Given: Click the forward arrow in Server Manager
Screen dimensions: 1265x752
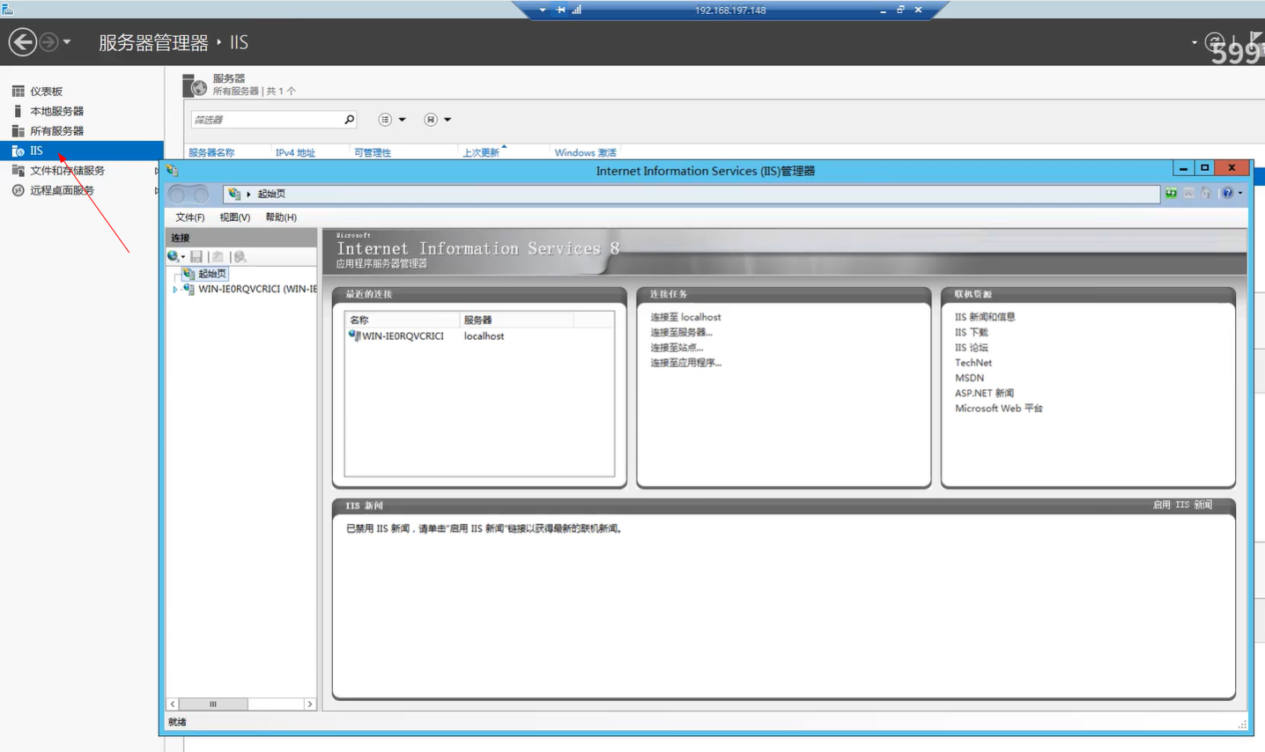Looking at the screenshot, I should (48, 42).
